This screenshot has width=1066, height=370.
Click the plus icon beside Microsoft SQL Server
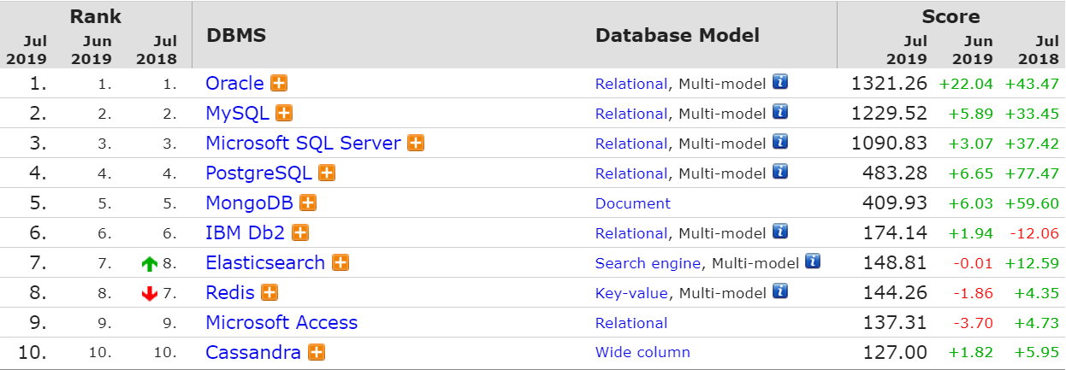click(x=416, y=143)
